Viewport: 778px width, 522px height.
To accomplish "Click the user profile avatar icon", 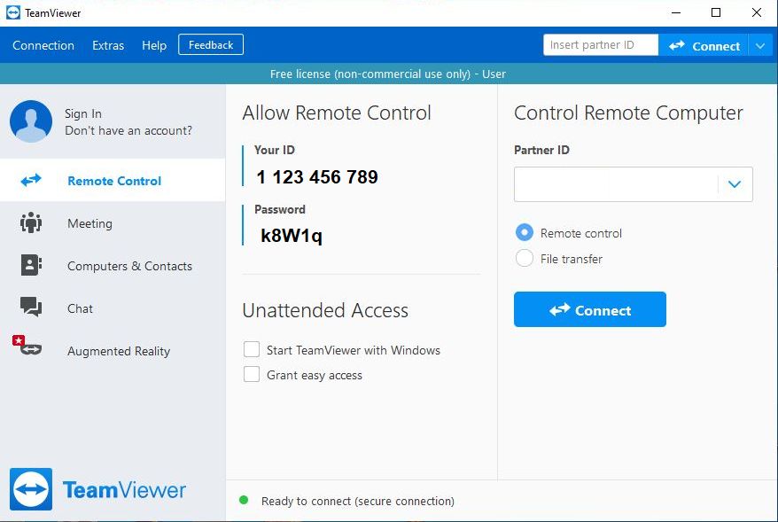I will 31,121.
